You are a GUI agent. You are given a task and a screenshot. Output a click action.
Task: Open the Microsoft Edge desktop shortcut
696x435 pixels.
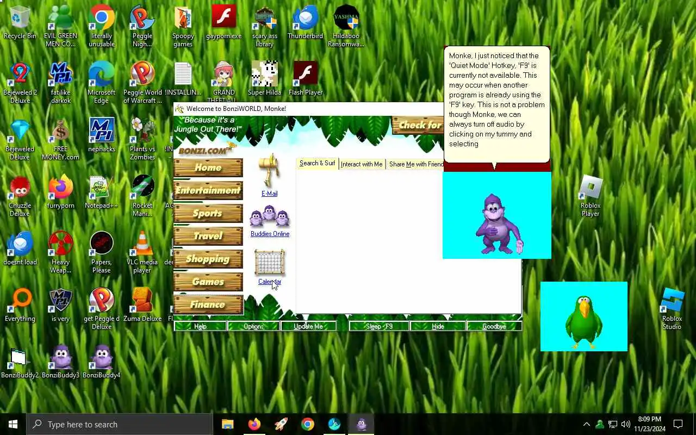(x=102, y=83)
